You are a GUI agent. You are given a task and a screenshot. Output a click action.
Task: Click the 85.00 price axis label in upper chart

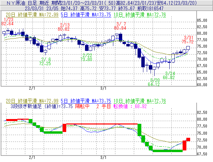202,20
